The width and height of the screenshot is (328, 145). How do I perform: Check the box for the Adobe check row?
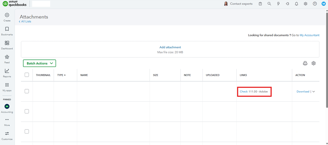coord(27,91)
